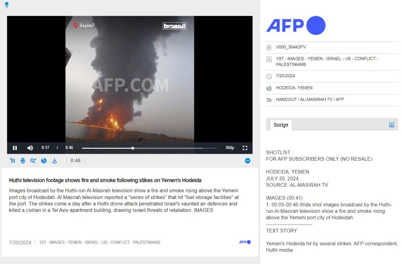Click the blue pin icon
Screen dimensions: 402x264
pos(7,5)
